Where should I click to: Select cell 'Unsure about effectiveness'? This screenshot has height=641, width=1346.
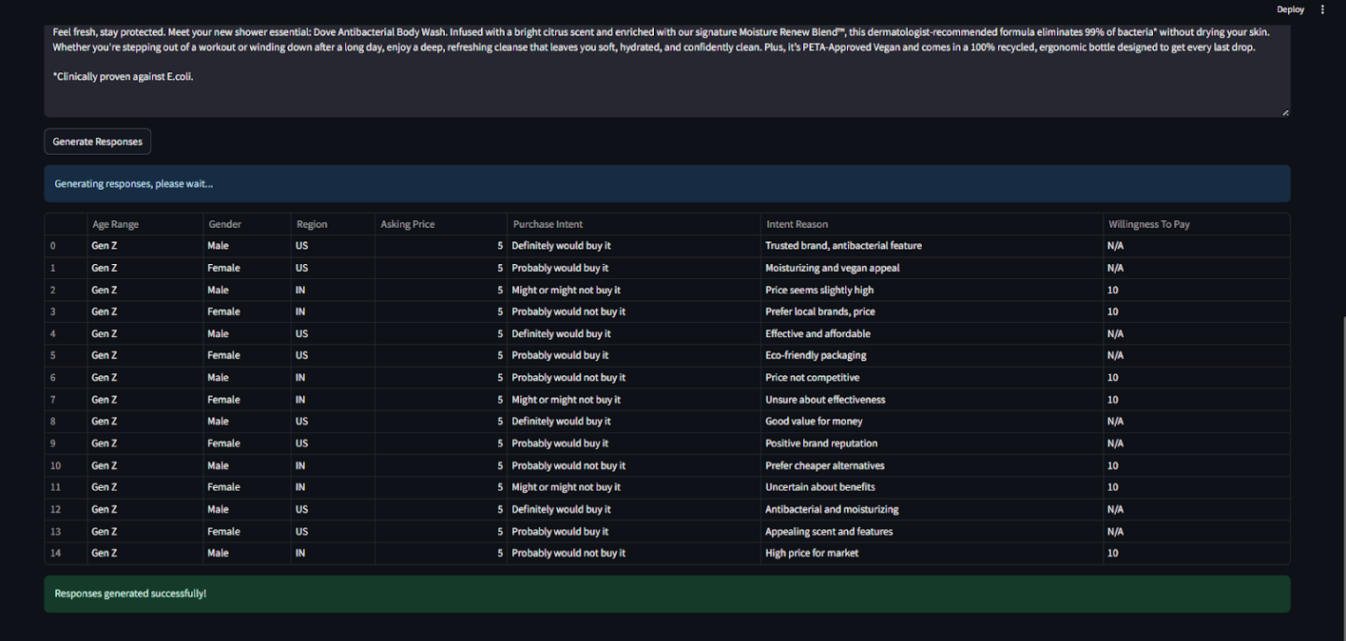(932, 400)
